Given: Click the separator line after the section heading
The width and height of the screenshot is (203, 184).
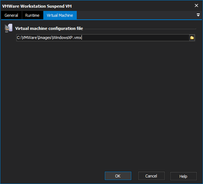Looking at the screenshot, I should [140, 29].
